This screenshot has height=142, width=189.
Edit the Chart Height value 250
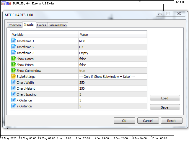(x=113, y=88)
